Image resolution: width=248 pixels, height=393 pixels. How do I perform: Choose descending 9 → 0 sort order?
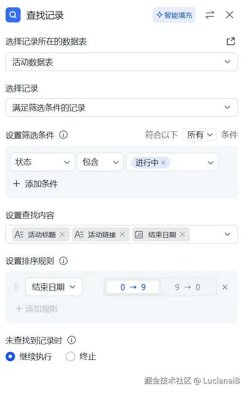coord(188,287)
